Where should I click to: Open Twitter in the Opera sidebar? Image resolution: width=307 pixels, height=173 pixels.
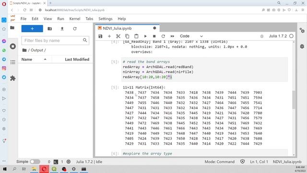pos(4,77)
